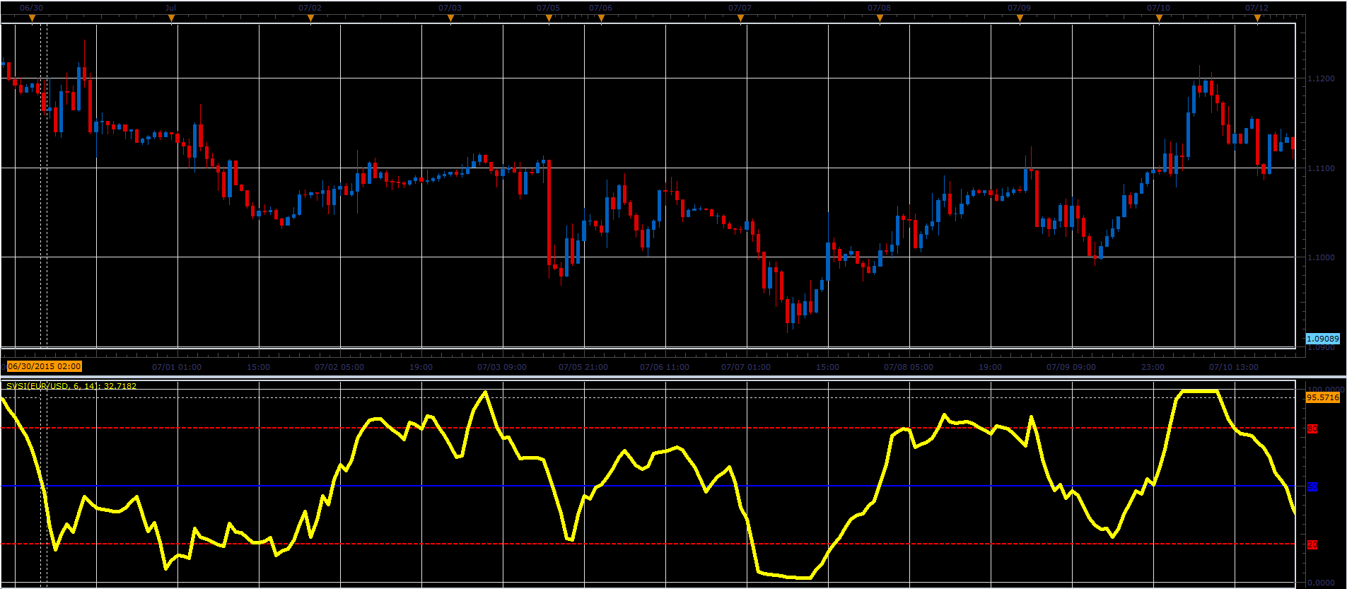
Task: Click the orange 95.5716 indicator value tag
Action: [x=1322, y=397]
